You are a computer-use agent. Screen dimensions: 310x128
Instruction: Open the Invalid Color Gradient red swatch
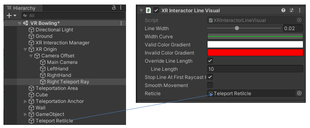255,53
